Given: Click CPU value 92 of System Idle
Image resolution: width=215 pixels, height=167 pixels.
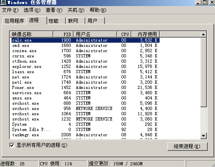Looking at the screenshot, I should click(124, 129).
